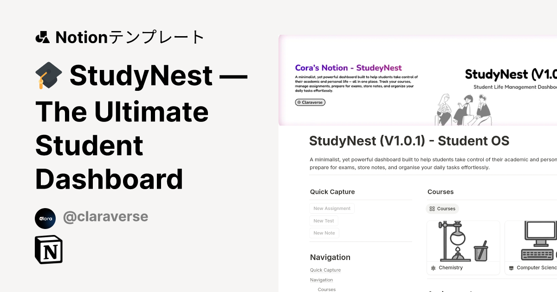Select Courses under the Navigation section
The width and height of the screenshot is (557, 292).
326,289
